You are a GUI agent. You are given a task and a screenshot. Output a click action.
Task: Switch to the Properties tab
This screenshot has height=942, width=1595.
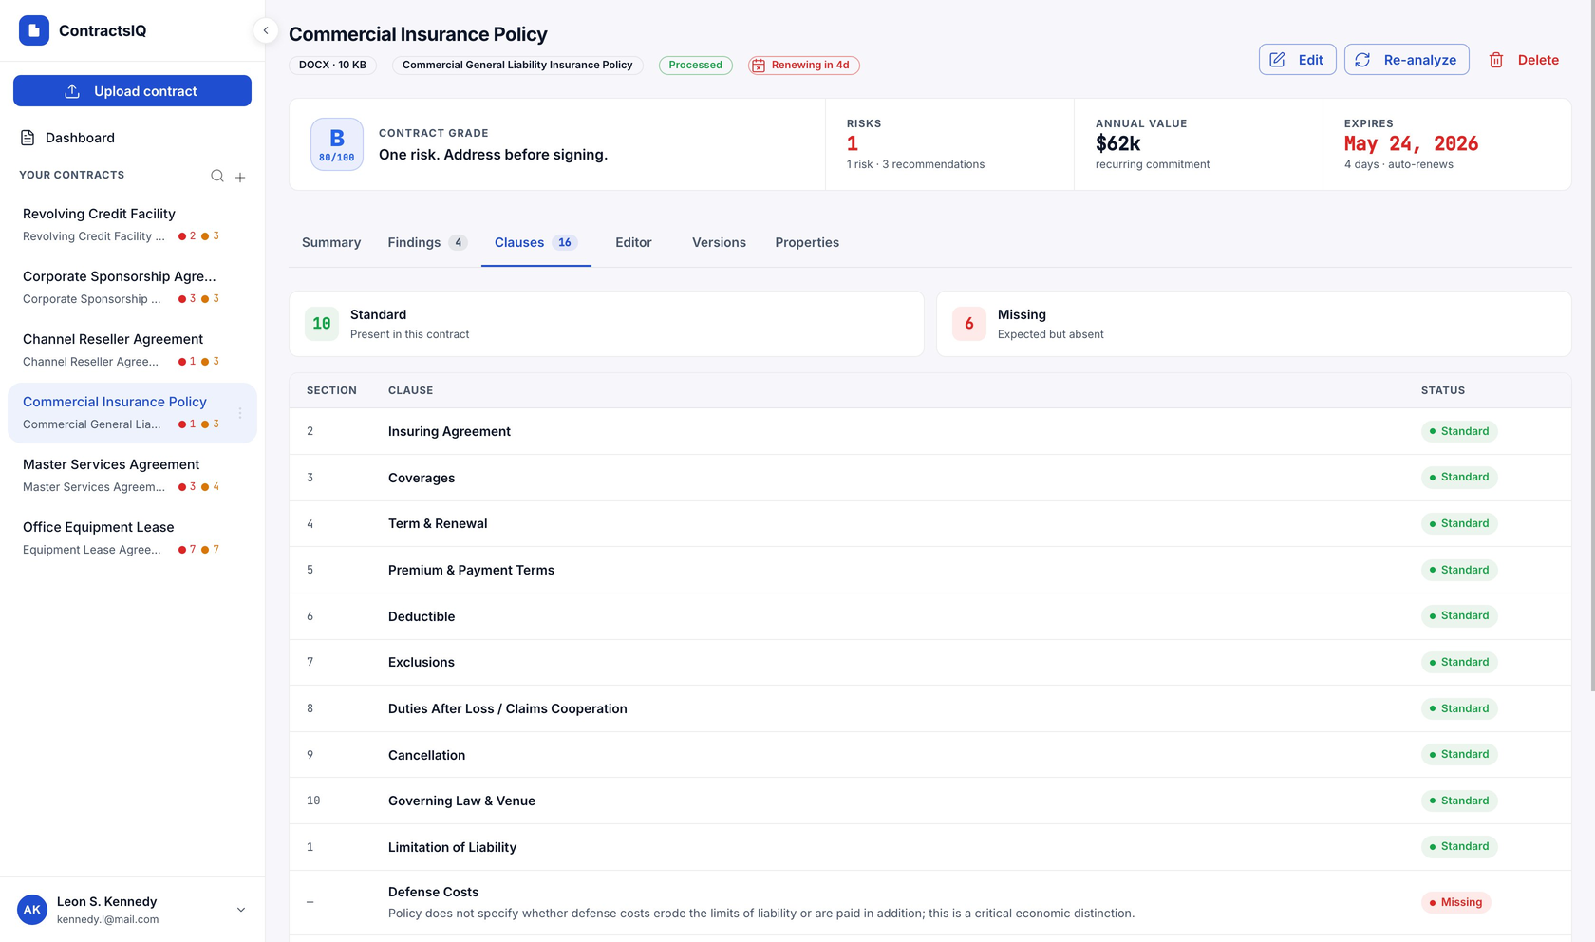[x=807, y=243]
